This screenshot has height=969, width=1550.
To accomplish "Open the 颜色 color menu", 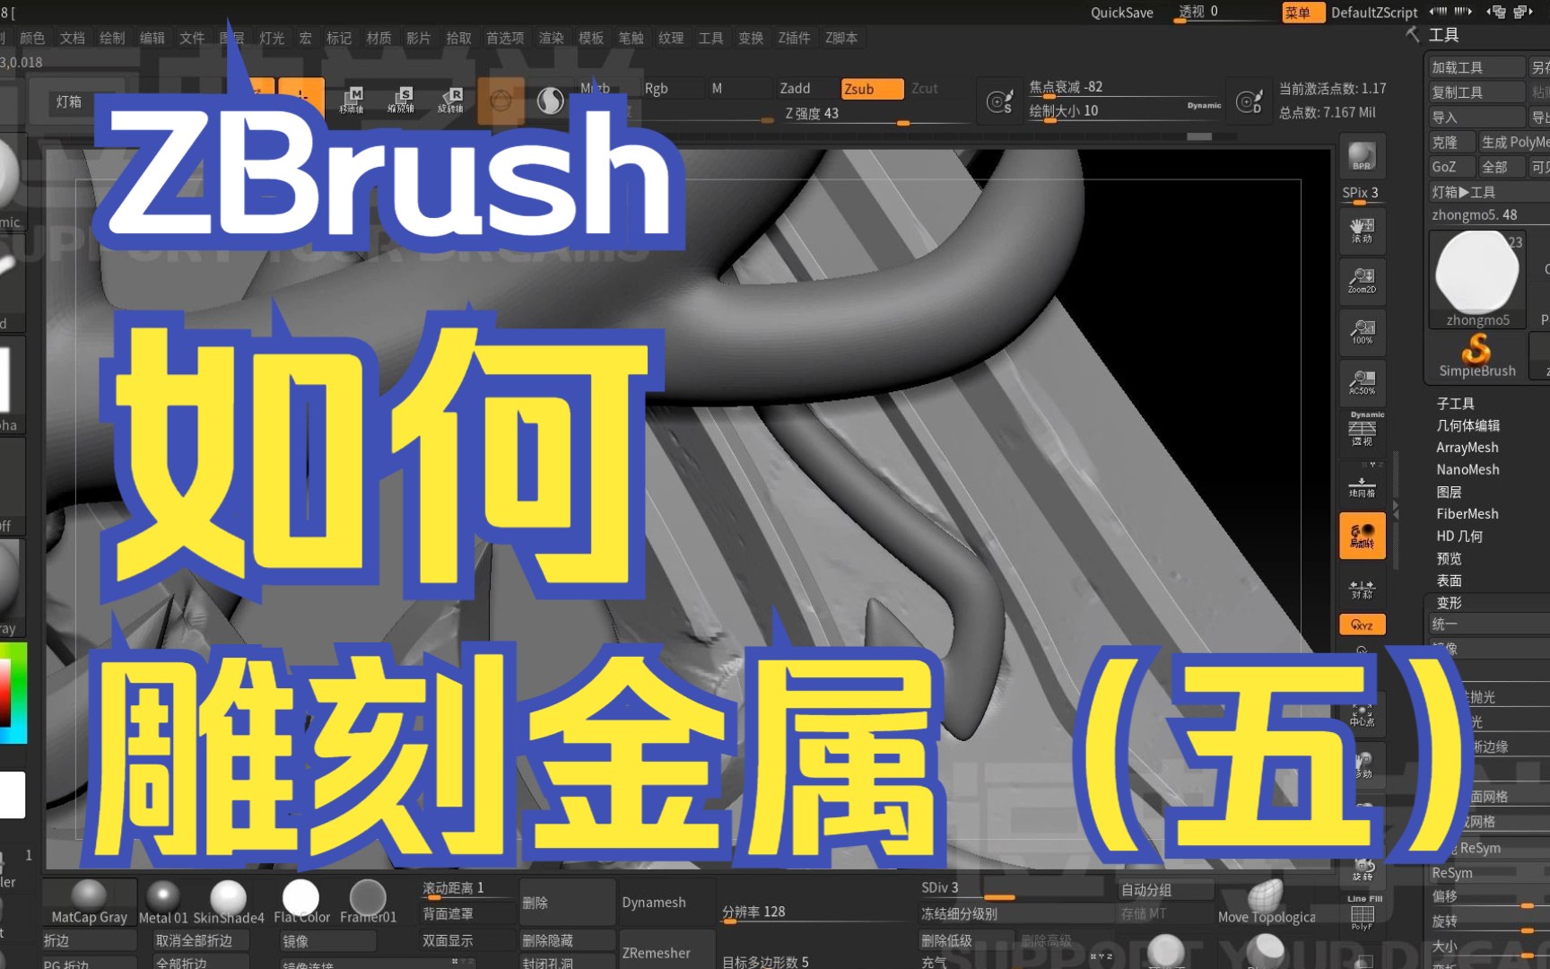I will point(32,38).
